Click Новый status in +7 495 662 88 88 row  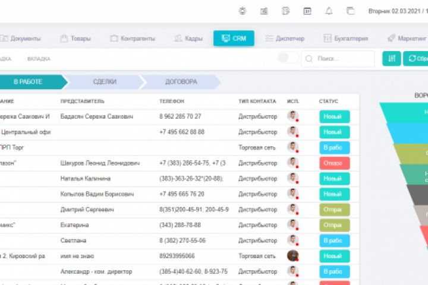click(334, 132)
